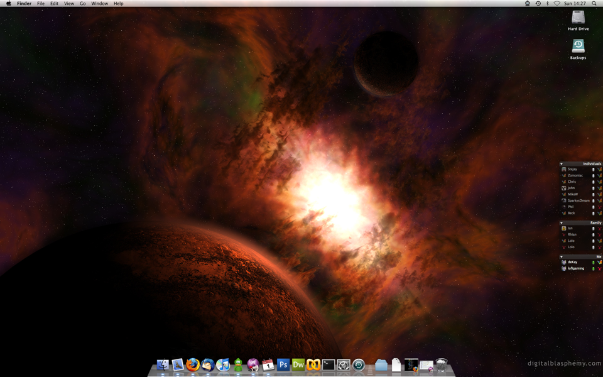The image size is (603, 377).
Task: Select contact SparkysDream in buddy list
Action: tap(579, 200)
